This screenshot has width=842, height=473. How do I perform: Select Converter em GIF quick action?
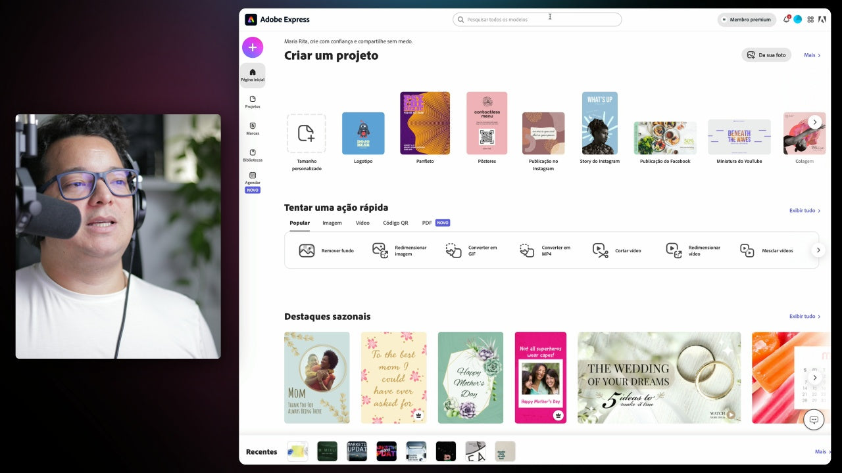click(x=472, y=250)
